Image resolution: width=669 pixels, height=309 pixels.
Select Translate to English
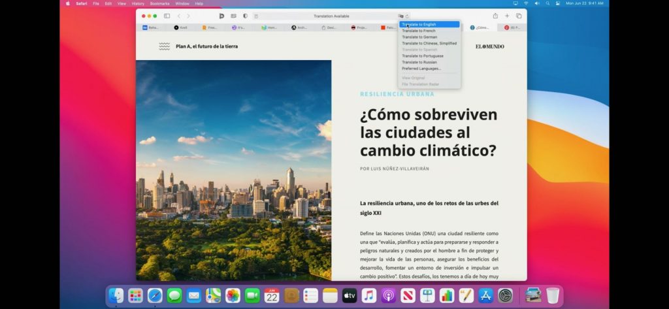(x=429, y=24)
